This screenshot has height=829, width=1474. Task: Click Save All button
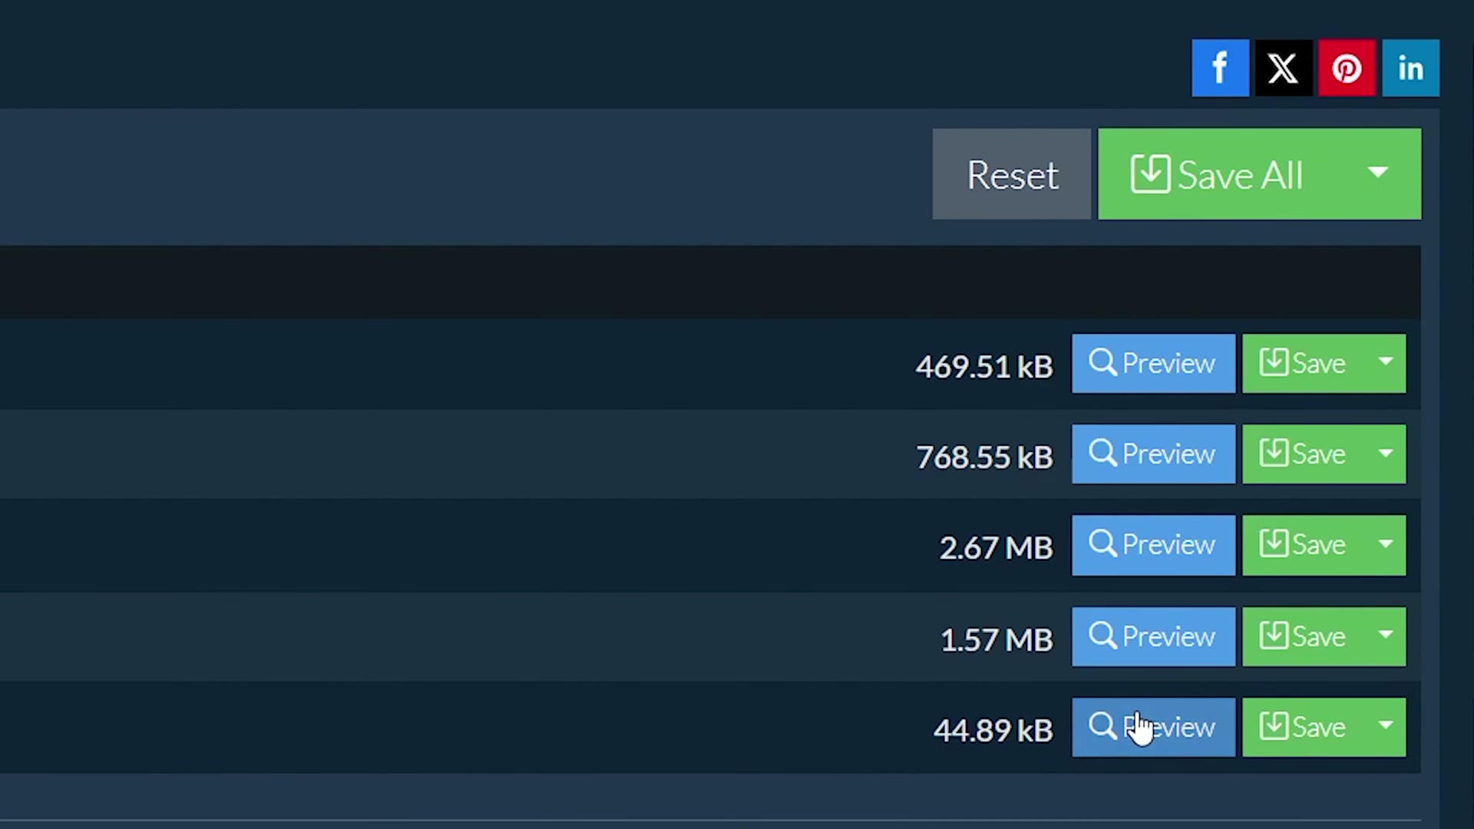1217,174
